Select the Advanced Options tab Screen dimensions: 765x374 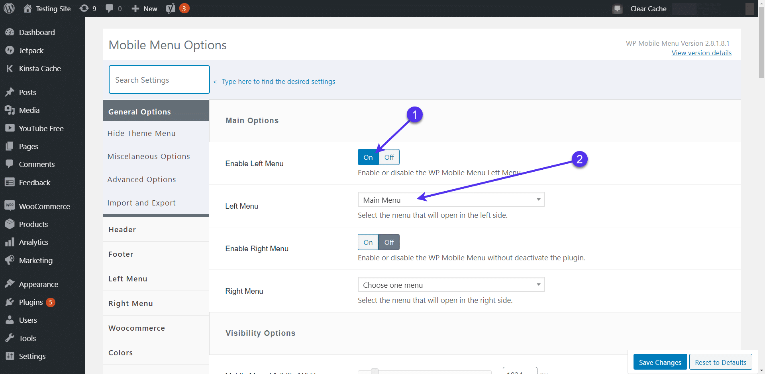(141, 180)
